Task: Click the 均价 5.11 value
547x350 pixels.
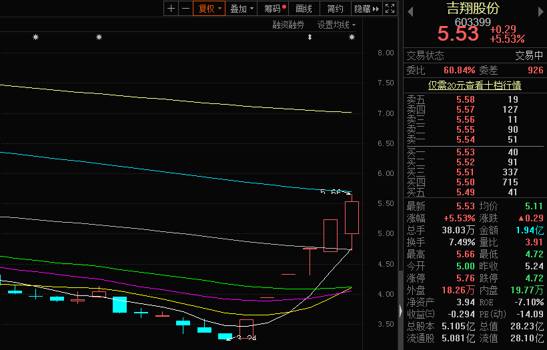Action: pos(534,207)
